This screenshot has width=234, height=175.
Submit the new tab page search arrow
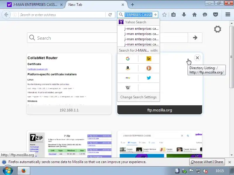(195, 38)
